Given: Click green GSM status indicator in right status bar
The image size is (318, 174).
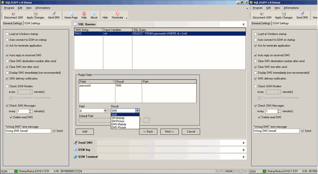Looking at the screenshot, I should pos(264,171).
